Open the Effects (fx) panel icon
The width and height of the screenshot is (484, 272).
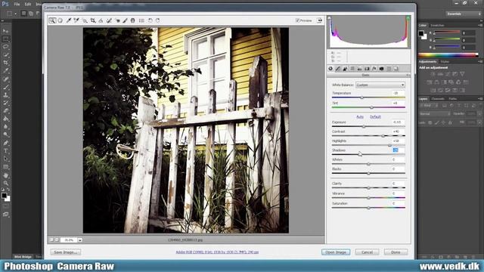click(x=374, y=69)
